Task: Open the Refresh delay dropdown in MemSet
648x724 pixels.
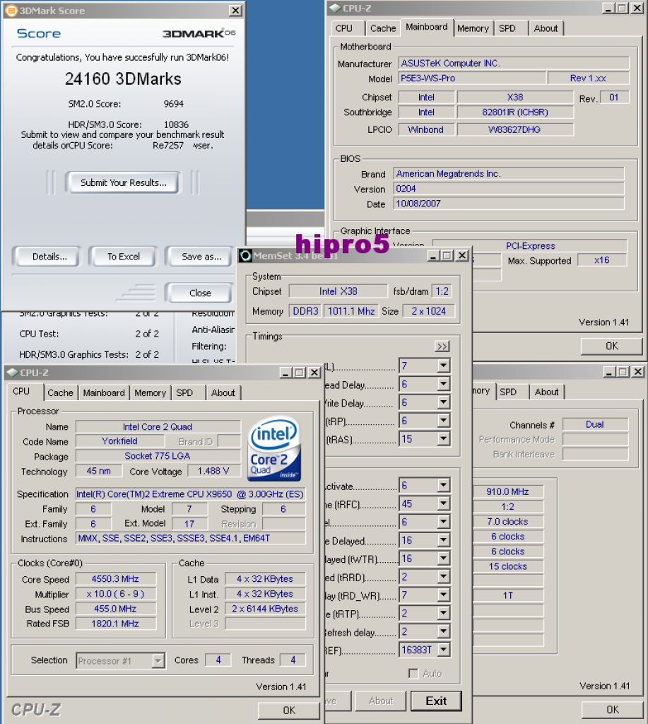Action: point(443,631)
